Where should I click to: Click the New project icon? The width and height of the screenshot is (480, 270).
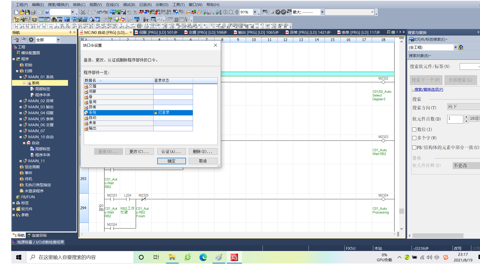[16, 12]
